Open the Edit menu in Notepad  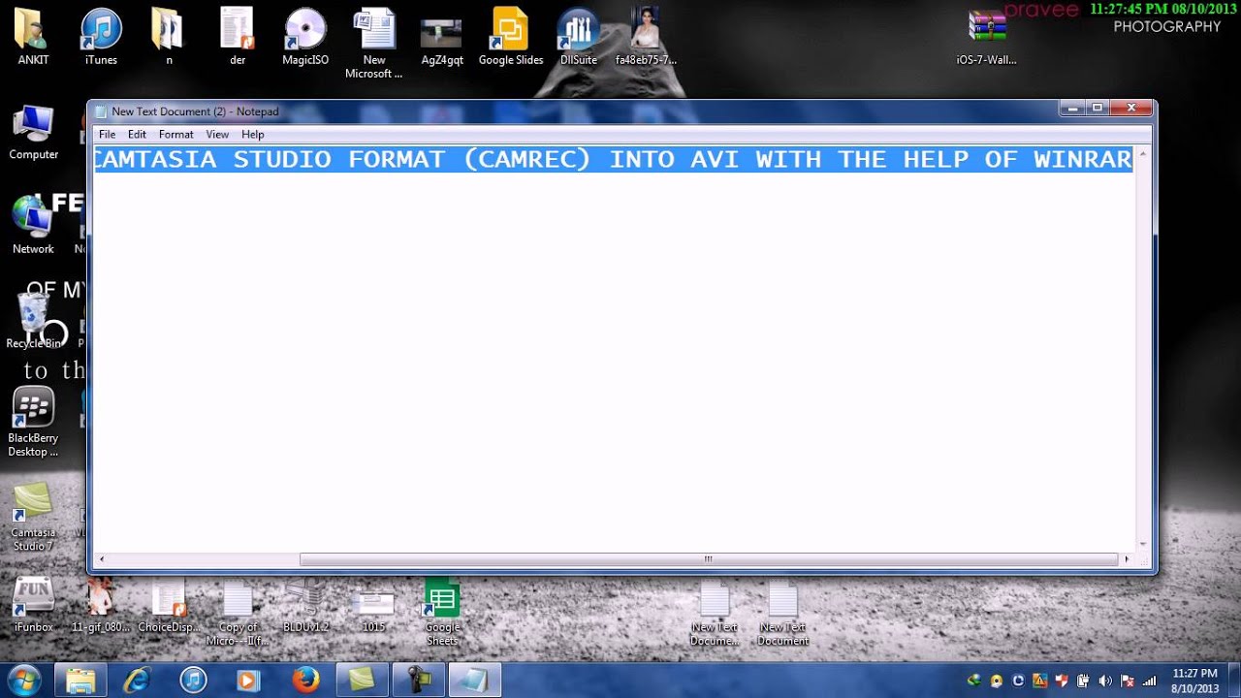point(137,135)
